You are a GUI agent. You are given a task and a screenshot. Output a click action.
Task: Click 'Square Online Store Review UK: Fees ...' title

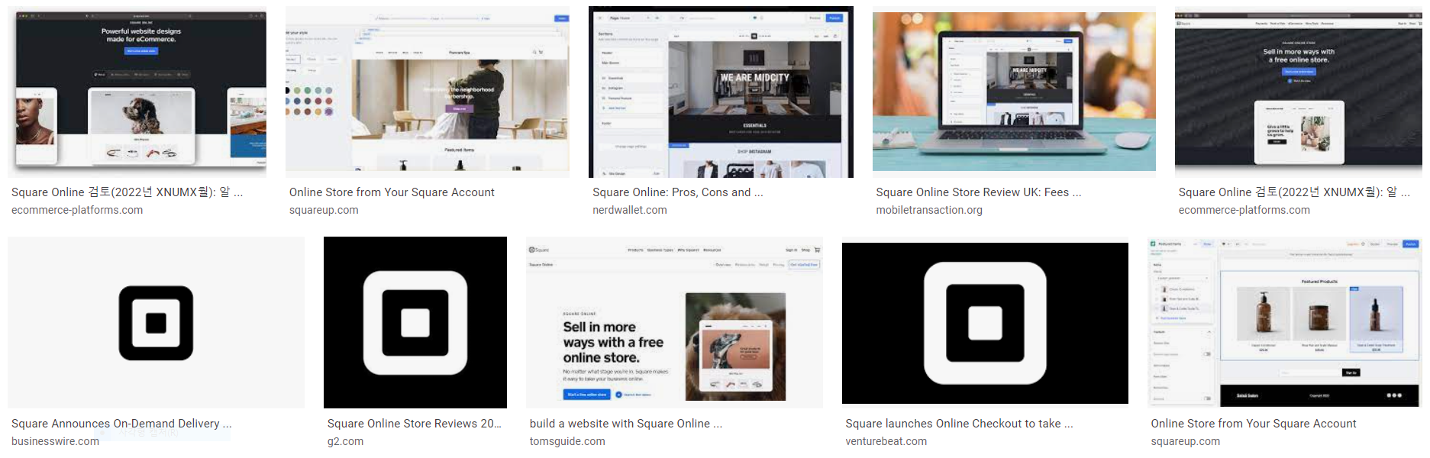pyautogui.click(x=978, y=192)
